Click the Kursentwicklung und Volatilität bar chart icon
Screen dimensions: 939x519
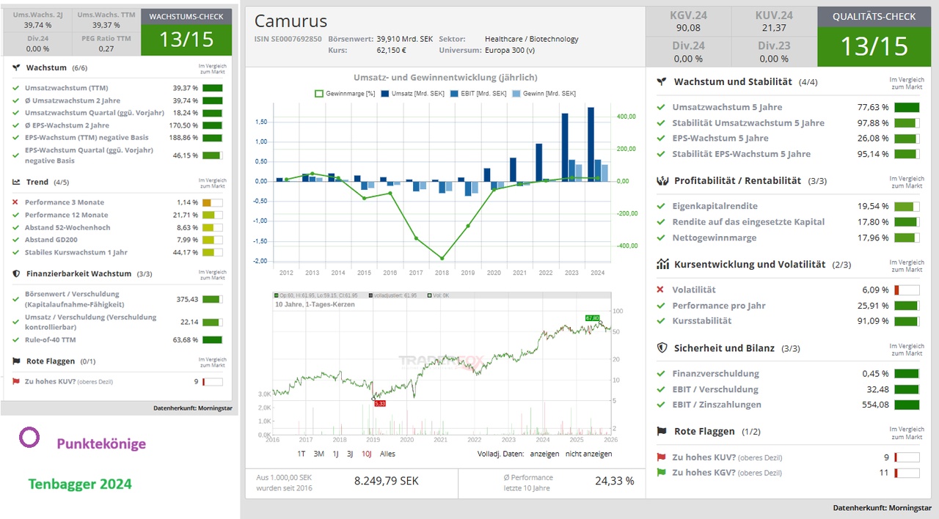click(662, 264)
